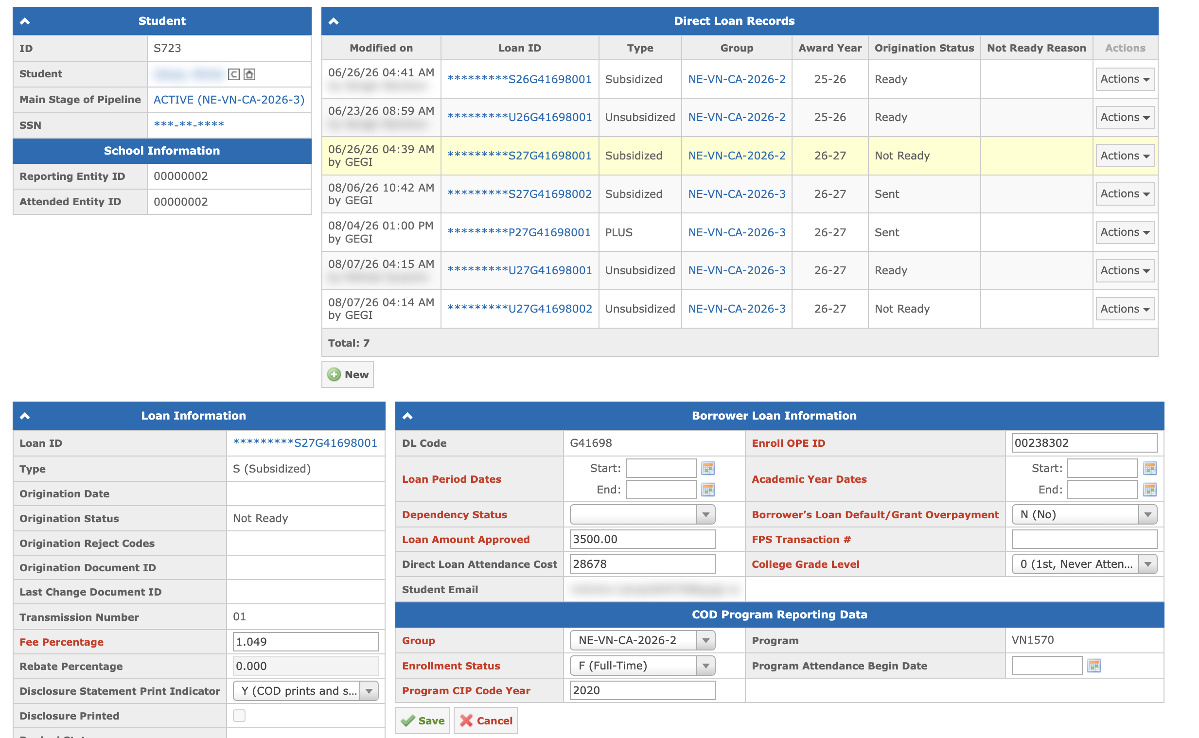Click the green plus New button

pos(348,374)
